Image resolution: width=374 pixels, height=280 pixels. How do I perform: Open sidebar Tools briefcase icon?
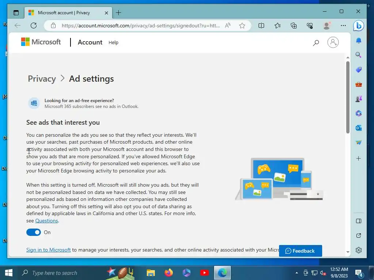pos(359,84)
